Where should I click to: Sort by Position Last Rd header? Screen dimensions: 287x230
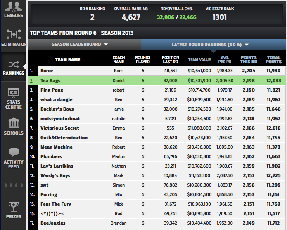170,59
